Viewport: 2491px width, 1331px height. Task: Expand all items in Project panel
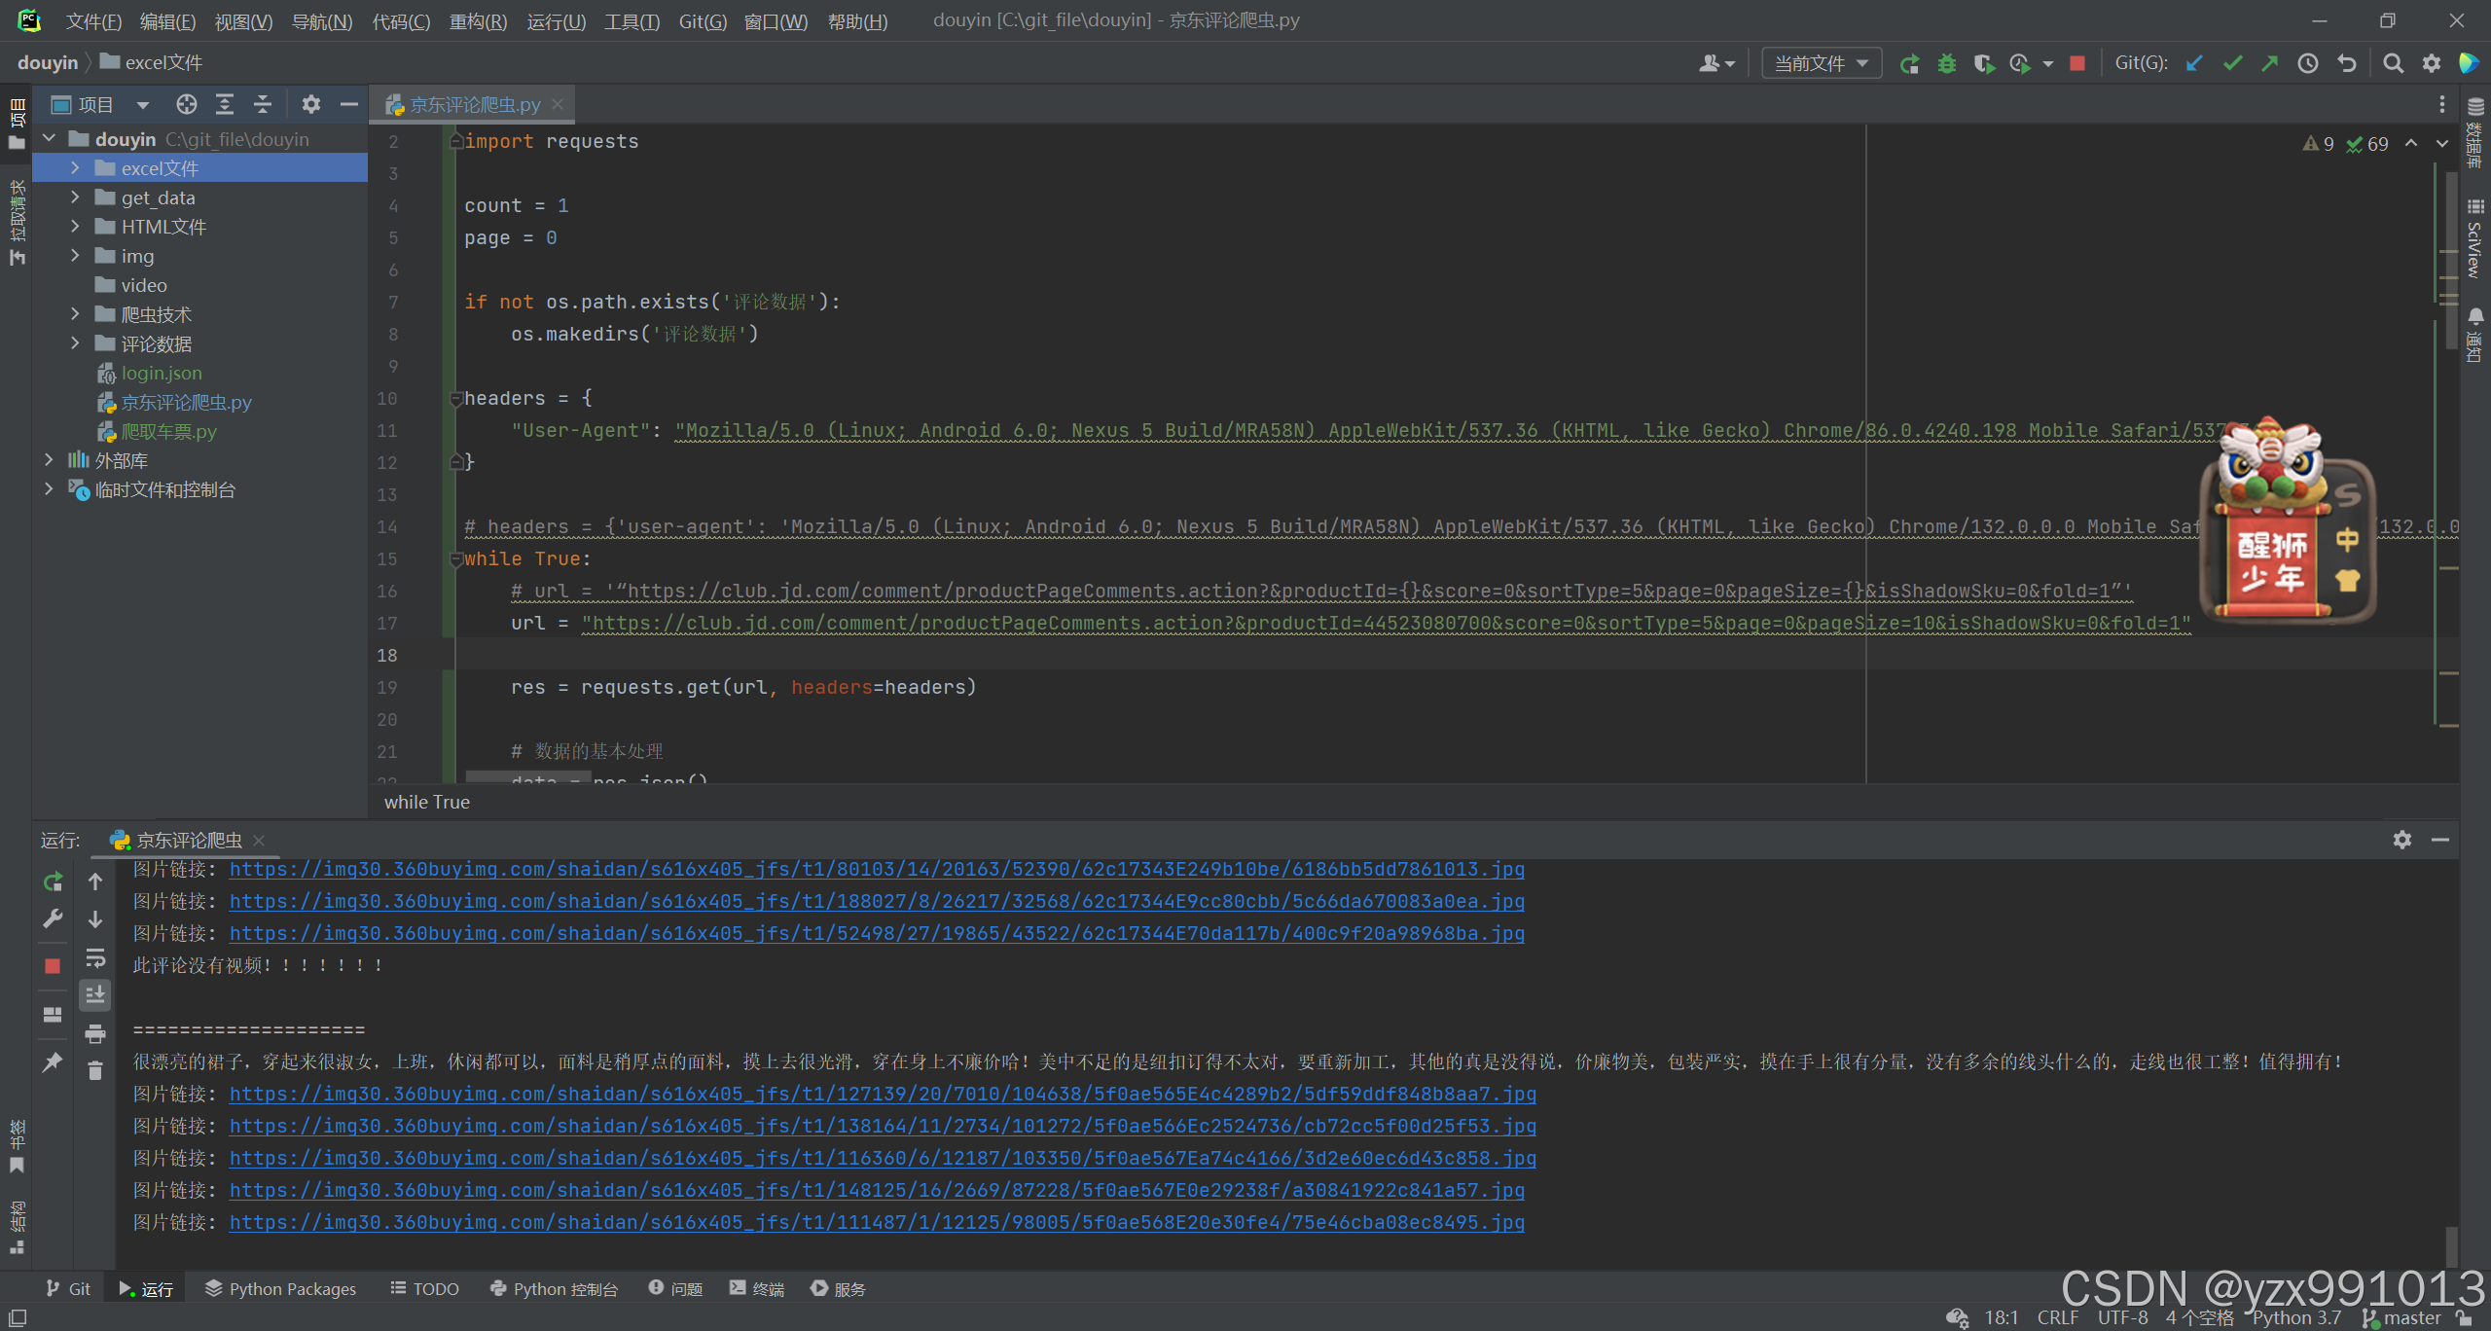225,104
